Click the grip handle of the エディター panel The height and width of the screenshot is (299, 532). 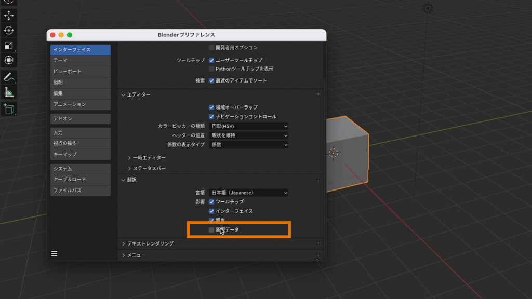coord(317,94)
